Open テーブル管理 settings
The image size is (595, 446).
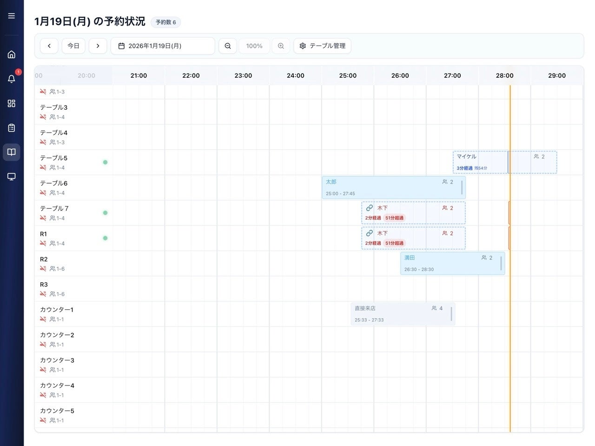[x=322, y=46]
